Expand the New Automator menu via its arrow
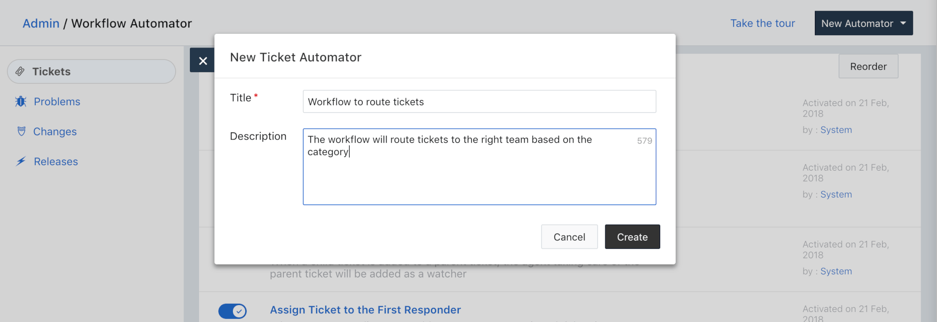This screenshot has height=322, width=937. coord(903,23)
